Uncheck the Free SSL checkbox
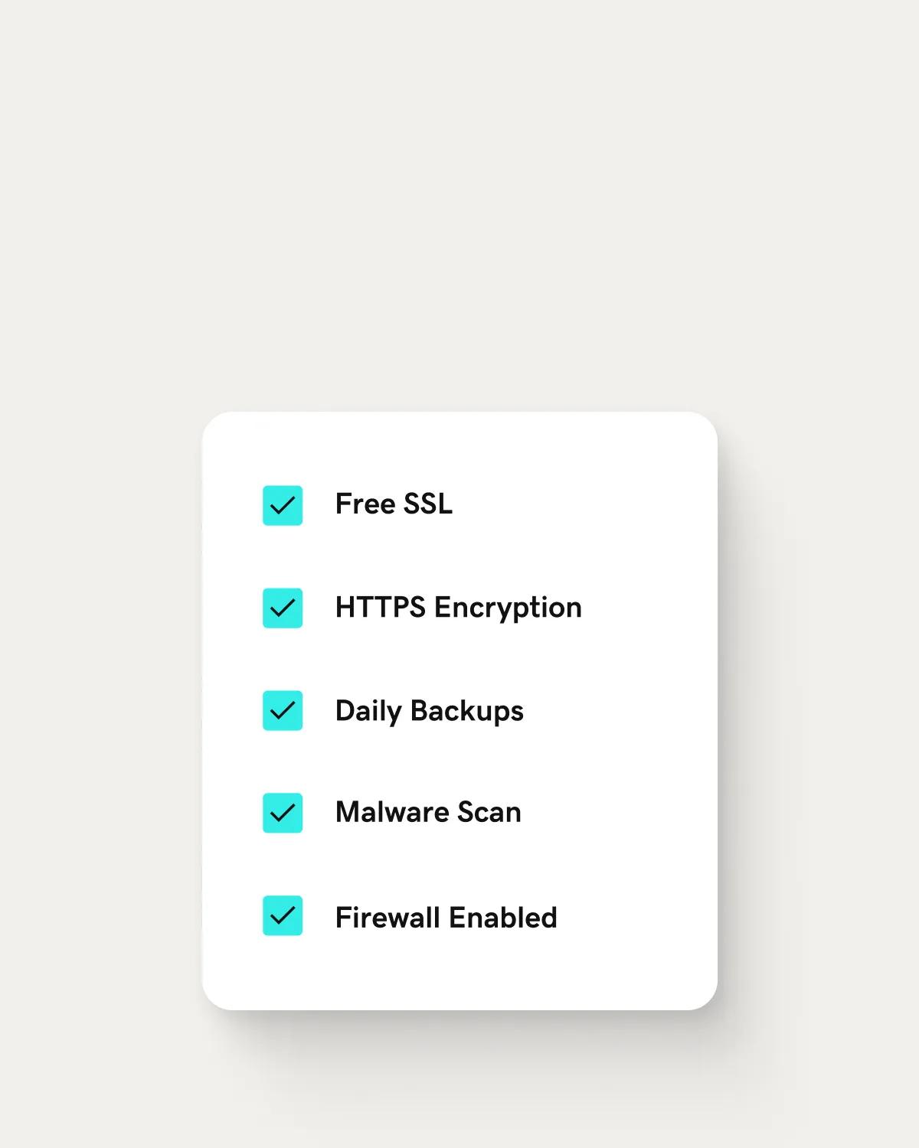919x1148 pixels. point(283,505)
